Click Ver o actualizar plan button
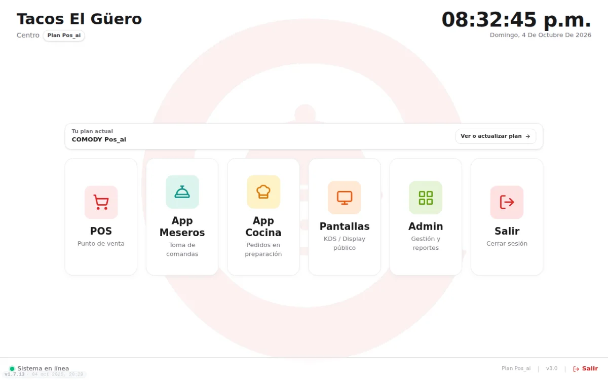This screenshot has width=608, height=380. (496, 136)
